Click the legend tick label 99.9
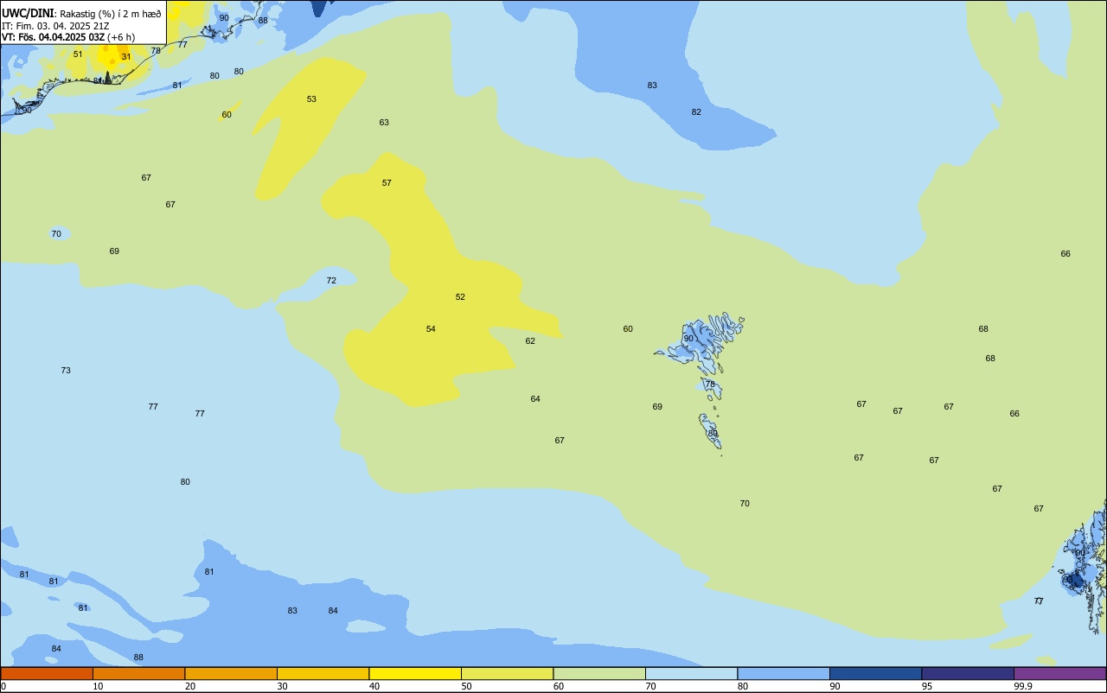The image size is (1107, 693). tap(1022, 686)
